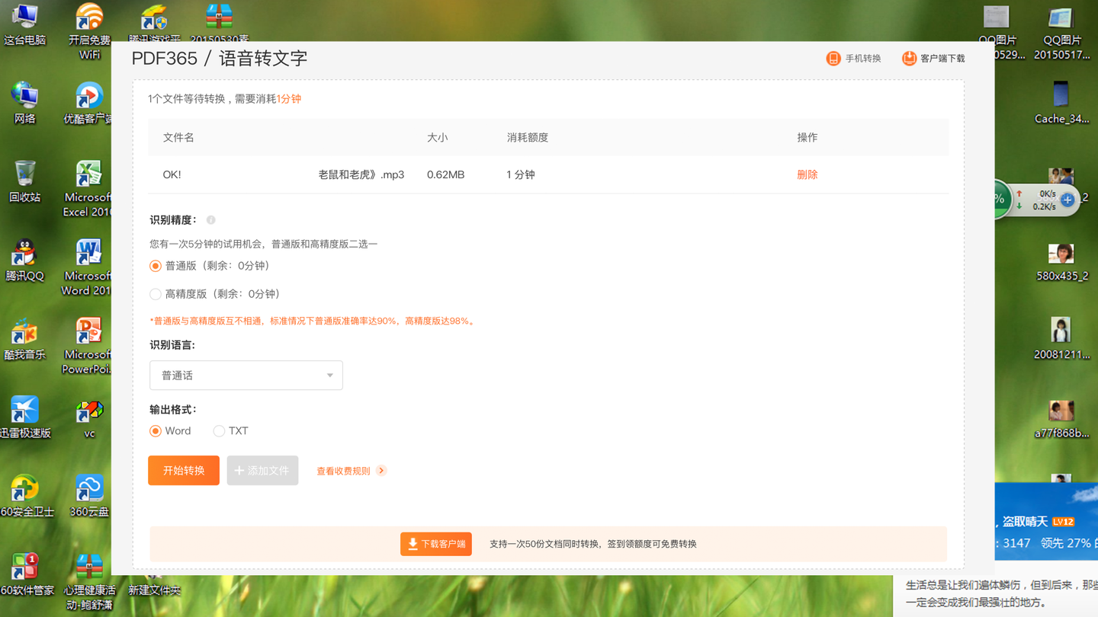The image size is (1098, 617).
Task: Click the 客户端下载 text link
Action: (942, 59)
